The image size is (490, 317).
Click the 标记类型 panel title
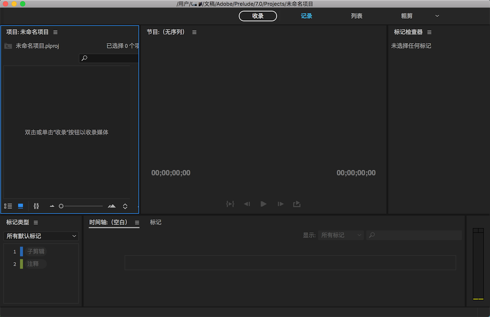point(18,222)
